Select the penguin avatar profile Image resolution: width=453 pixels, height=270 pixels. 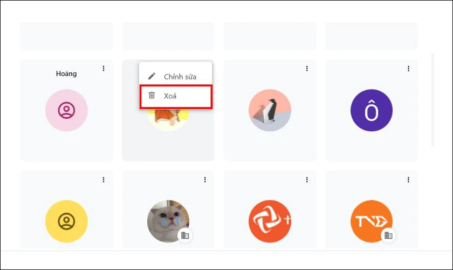pyautogui.click(x=270, y=110)
